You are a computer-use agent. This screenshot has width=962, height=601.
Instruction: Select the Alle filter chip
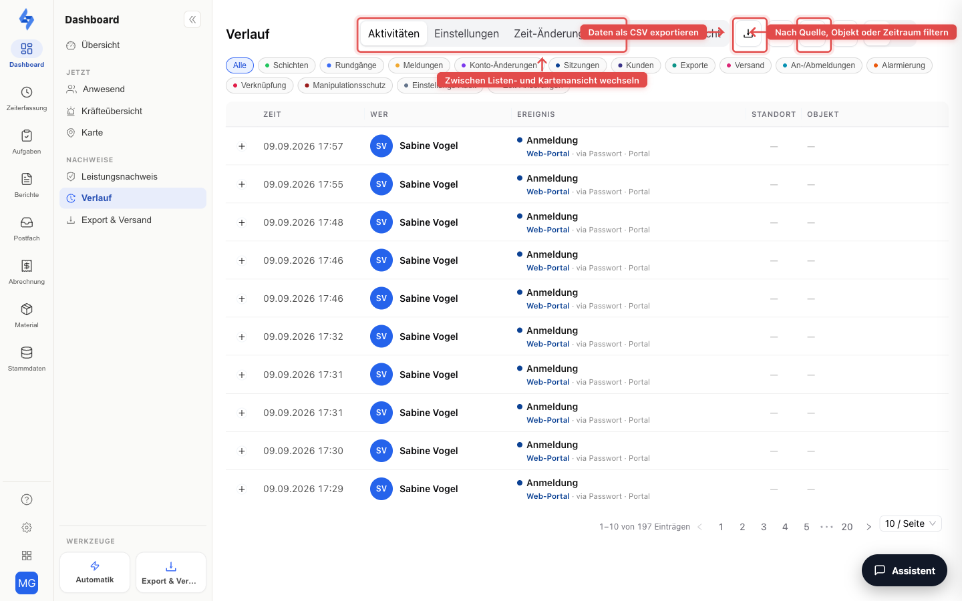coord(240,65)
